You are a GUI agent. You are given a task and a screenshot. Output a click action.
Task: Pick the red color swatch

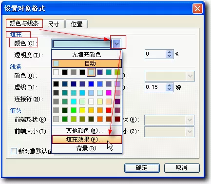pos(109,110)
